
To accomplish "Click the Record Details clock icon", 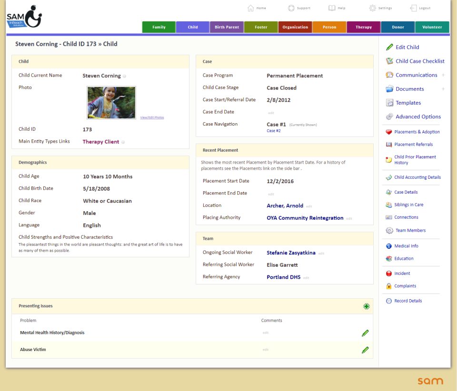I will (x=389, y=301).
